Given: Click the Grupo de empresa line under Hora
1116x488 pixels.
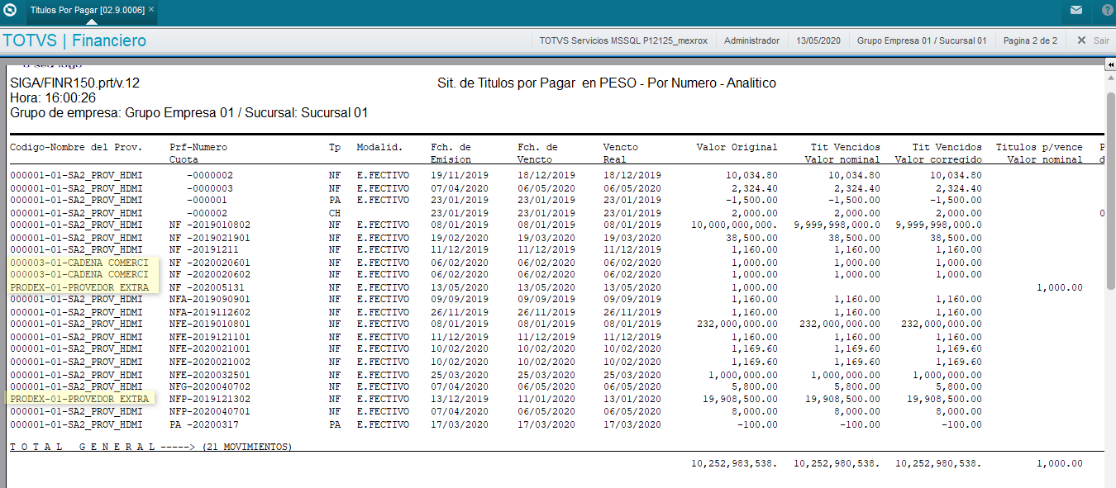Looking at the screenshot, I should click(x=188, y=112).
